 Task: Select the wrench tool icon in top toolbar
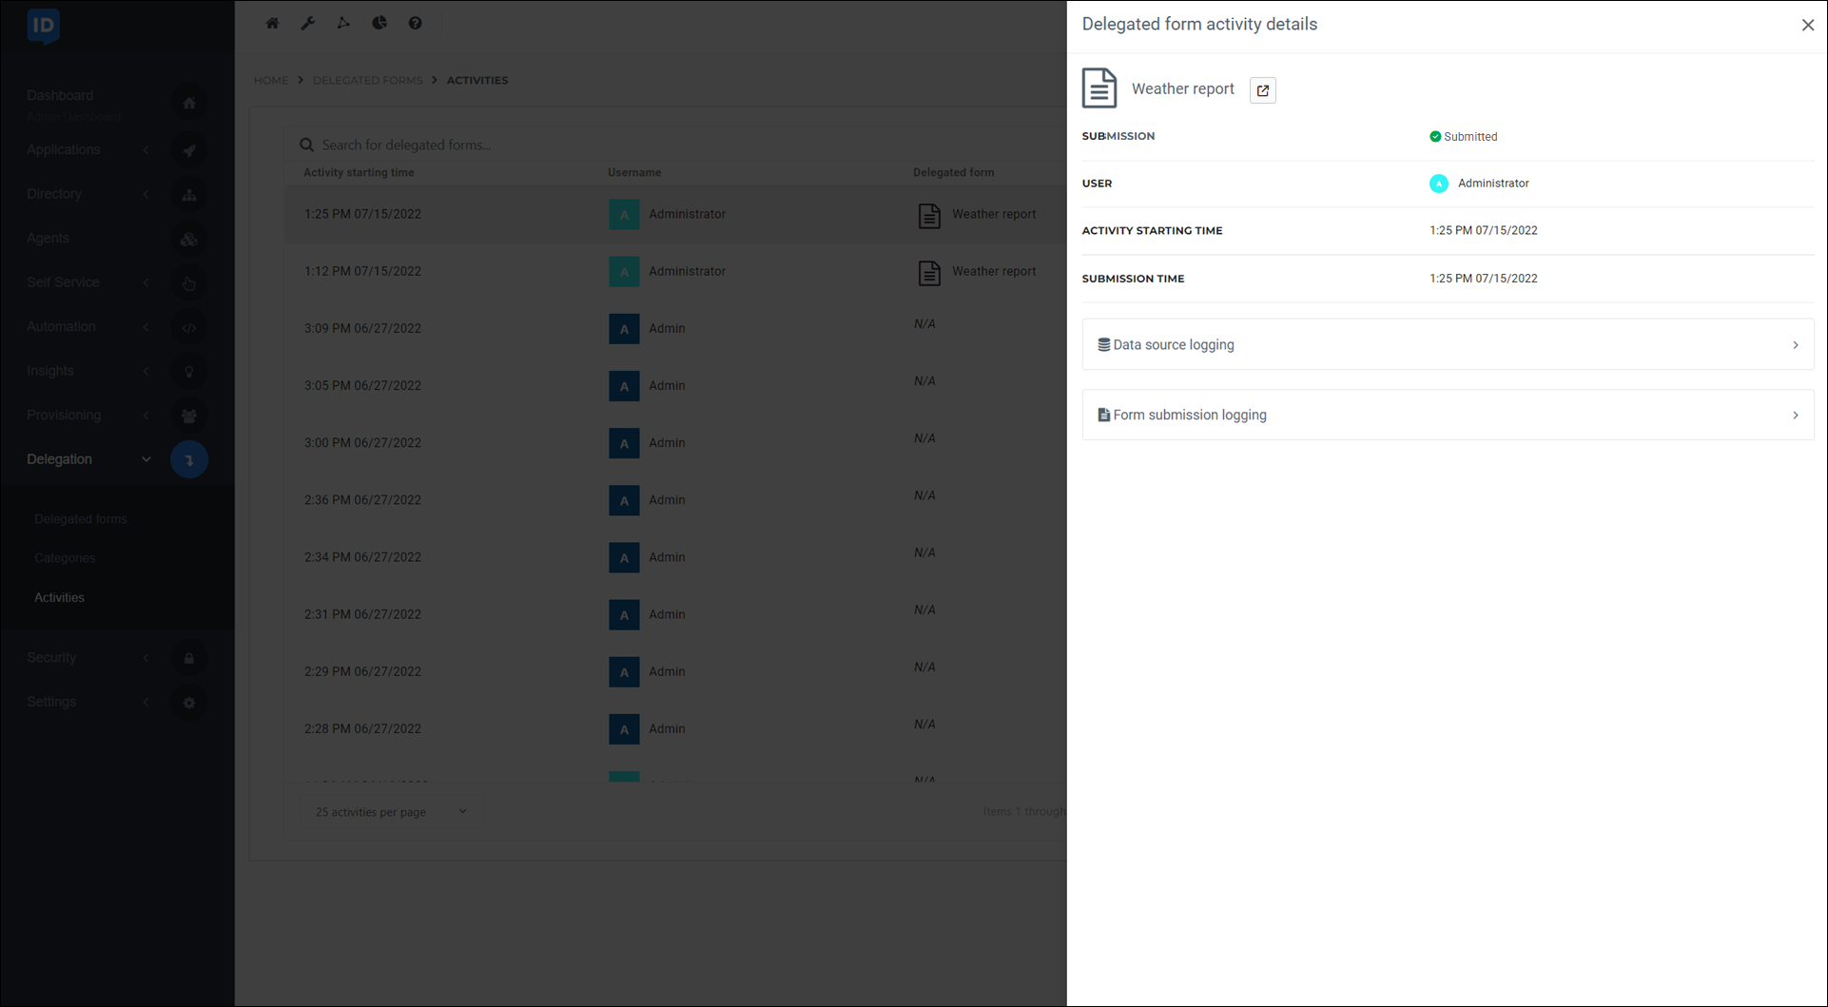[307, 22]
